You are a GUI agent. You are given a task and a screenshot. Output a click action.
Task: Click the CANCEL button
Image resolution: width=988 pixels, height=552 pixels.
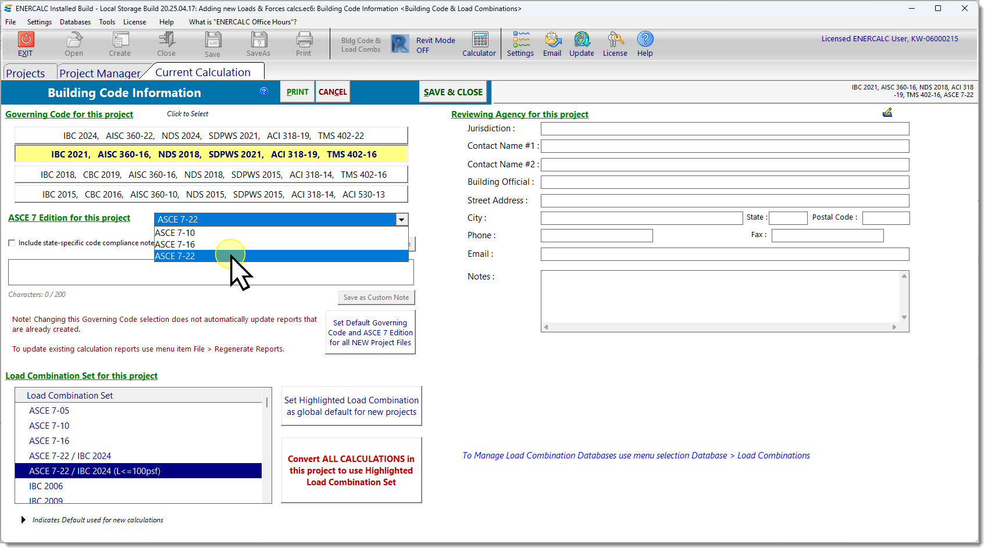pos(333,92)
